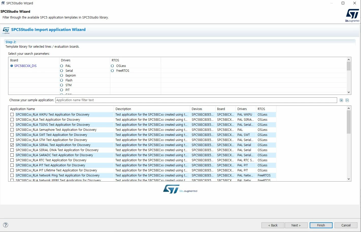Click the ST icon next to Import application Wizard
Screen dimensions: 361x232
point(6,30)
